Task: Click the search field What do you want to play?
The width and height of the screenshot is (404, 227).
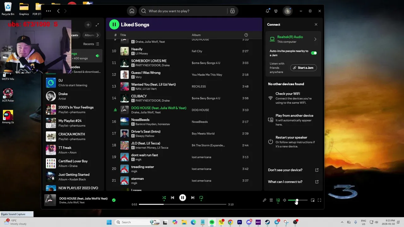Action: click(x=183, y=11)
